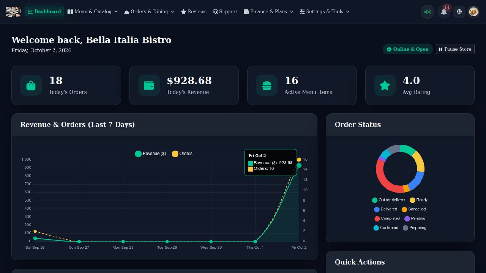The width and height of the screenshot is (486, 273).
Task: Click the star icon for Avg Rating
Action: (x=385, y=85)
